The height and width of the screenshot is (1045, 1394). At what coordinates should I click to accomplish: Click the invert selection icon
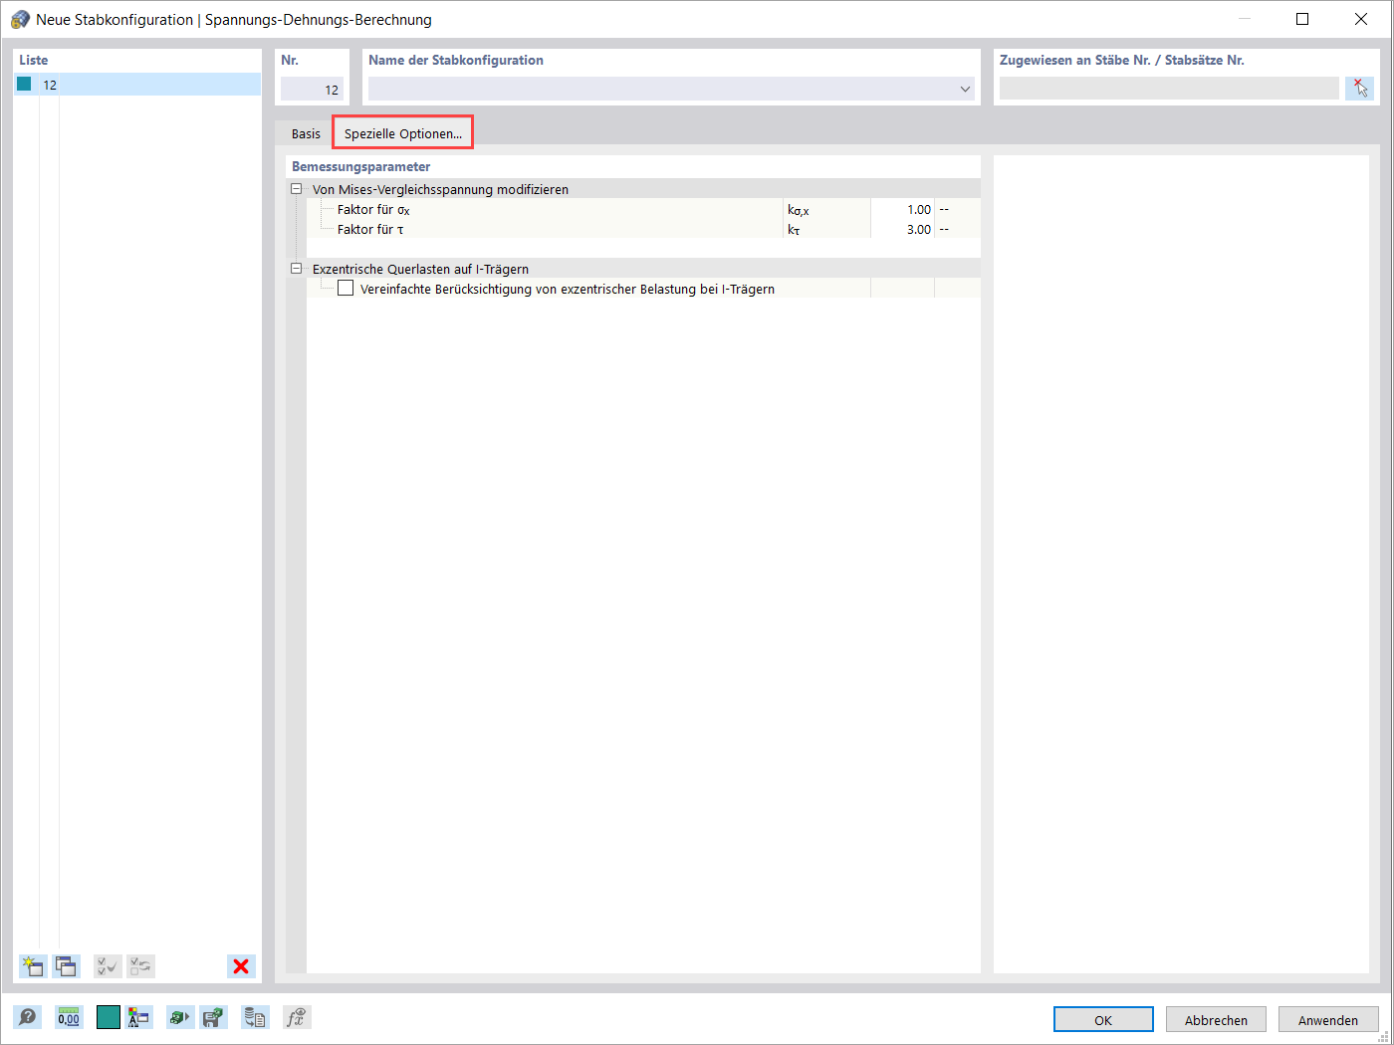pos(141,966)
